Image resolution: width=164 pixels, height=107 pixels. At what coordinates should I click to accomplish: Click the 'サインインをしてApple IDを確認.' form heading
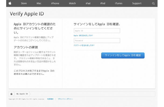point(97,24)
